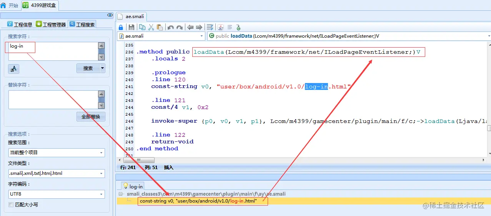Enable the 匹配大小写 checkbox
Screen dimensions: 491x216
coord(11,205)
